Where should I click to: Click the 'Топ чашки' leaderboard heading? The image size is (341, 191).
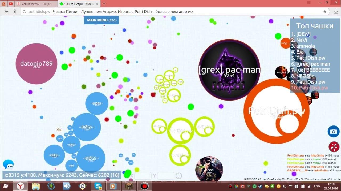(315, 26)
